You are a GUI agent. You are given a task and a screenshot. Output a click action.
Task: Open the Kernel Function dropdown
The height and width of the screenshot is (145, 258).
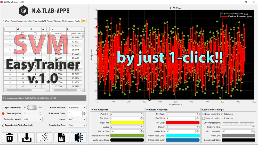point(77,107)
